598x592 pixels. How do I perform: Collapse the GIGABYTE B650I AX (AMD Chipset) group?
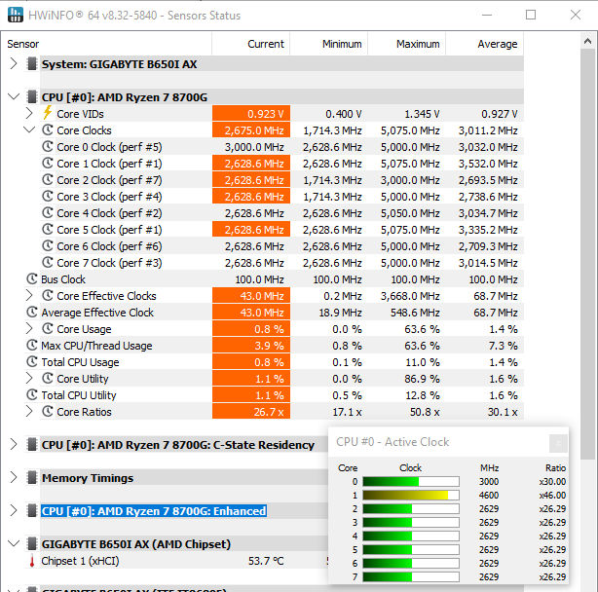[x=14, y=544]
